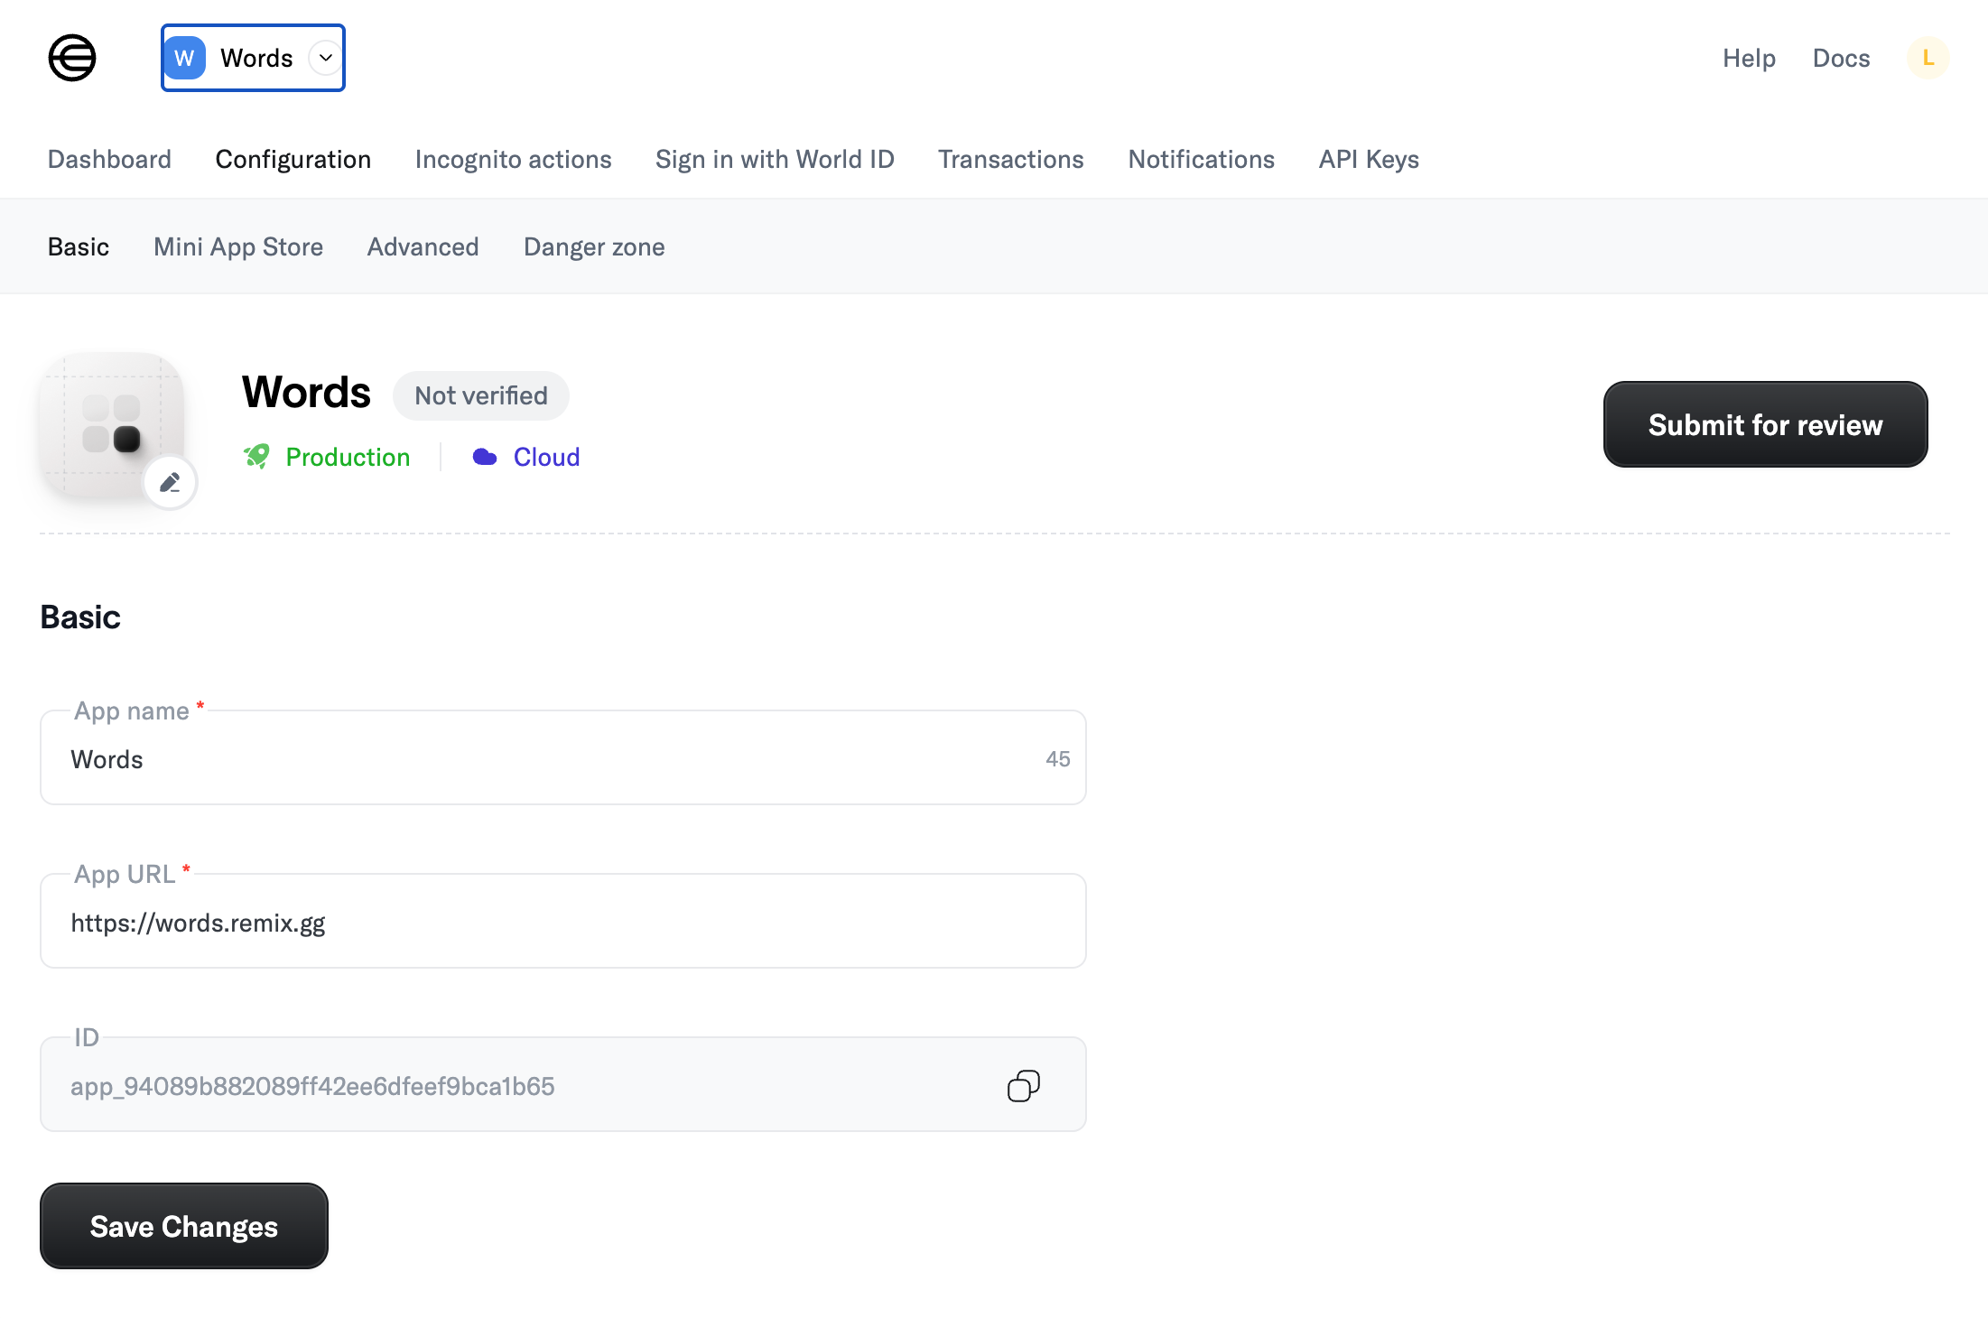Click the Cloud icon next to Cloud label
The image size is (1988, 1318).
coord(485,457)
